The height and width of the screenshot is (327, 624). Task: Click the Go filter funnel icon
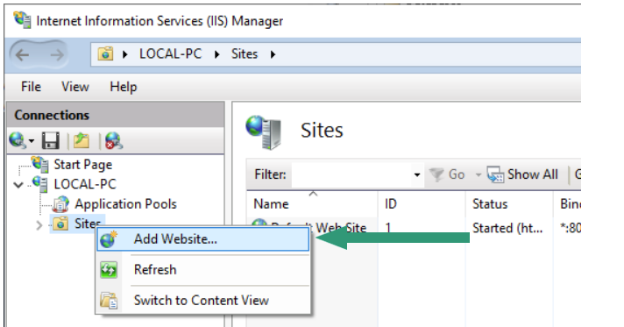click(x=436, y=174)
